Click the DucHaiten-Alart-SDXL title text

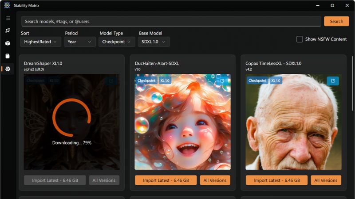157,63
